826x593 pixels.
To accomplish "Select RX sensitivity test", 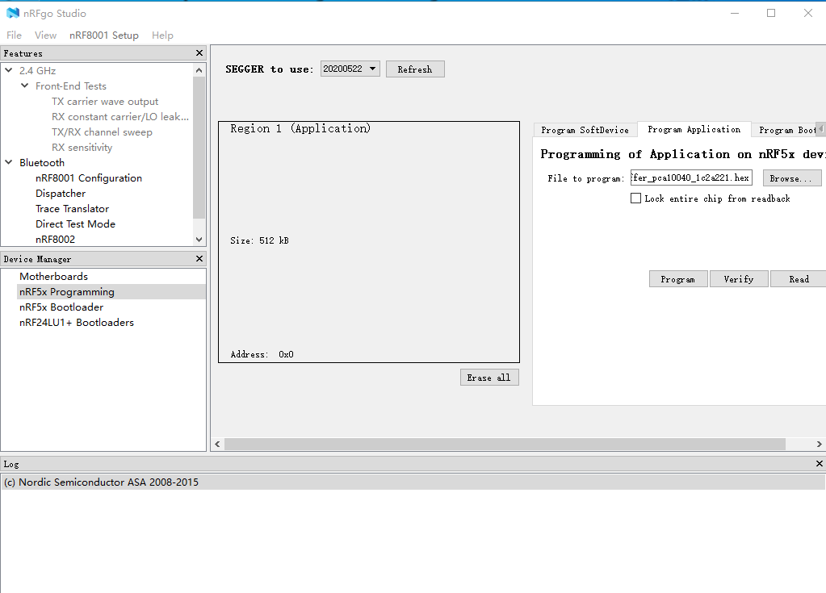I will [x=82, y=147].
